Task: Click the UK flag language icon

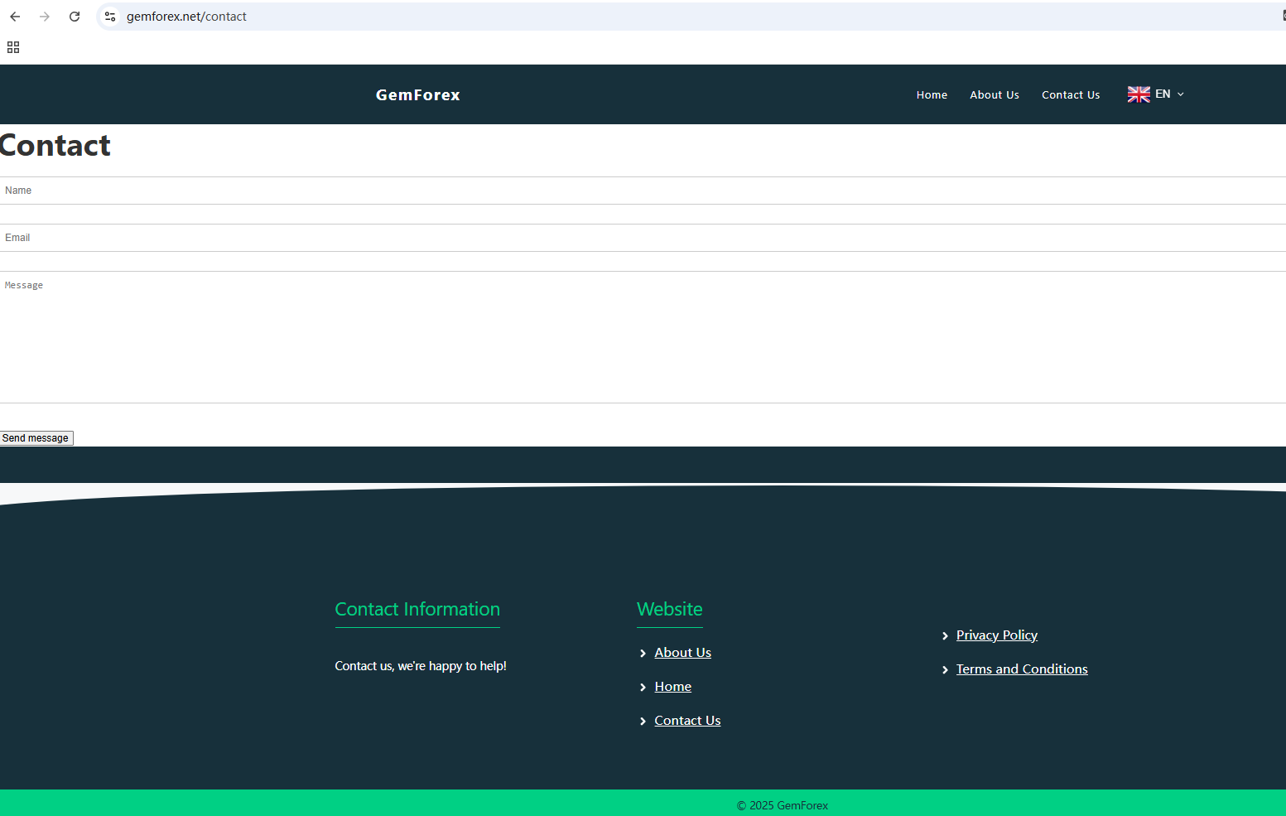Action: (x=1139, y=94)
